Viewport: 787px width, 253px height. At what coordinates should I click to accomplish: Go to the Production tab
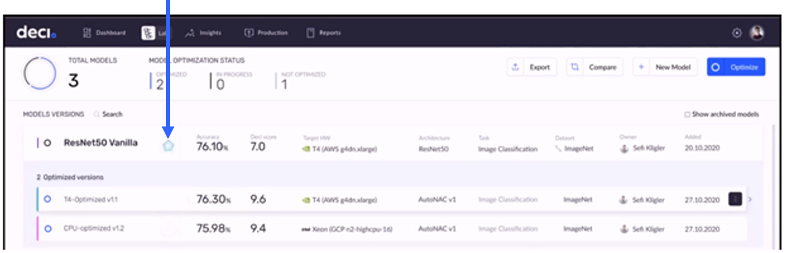click(266, 33)
